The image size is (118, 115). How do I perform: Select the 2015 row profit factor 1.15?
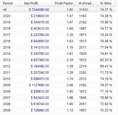70,47
